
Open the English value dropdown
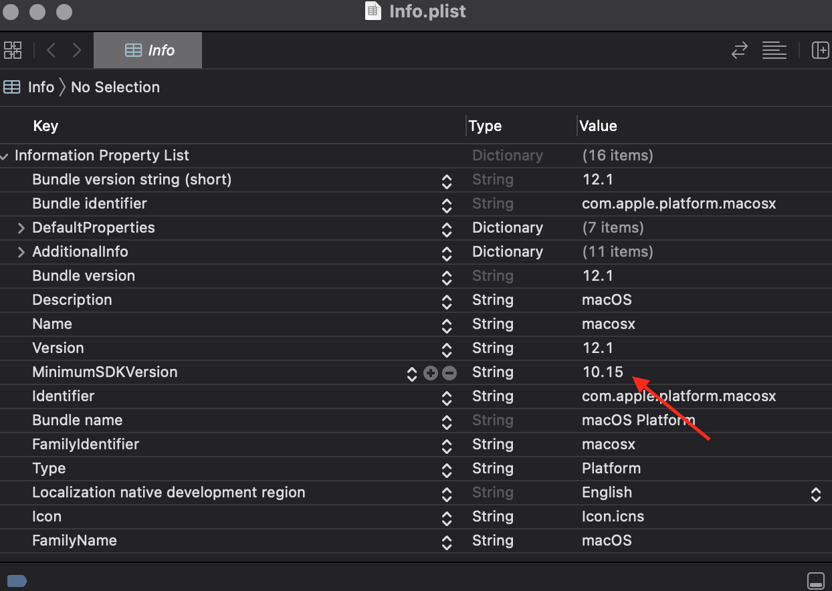(x=816, y=493)
